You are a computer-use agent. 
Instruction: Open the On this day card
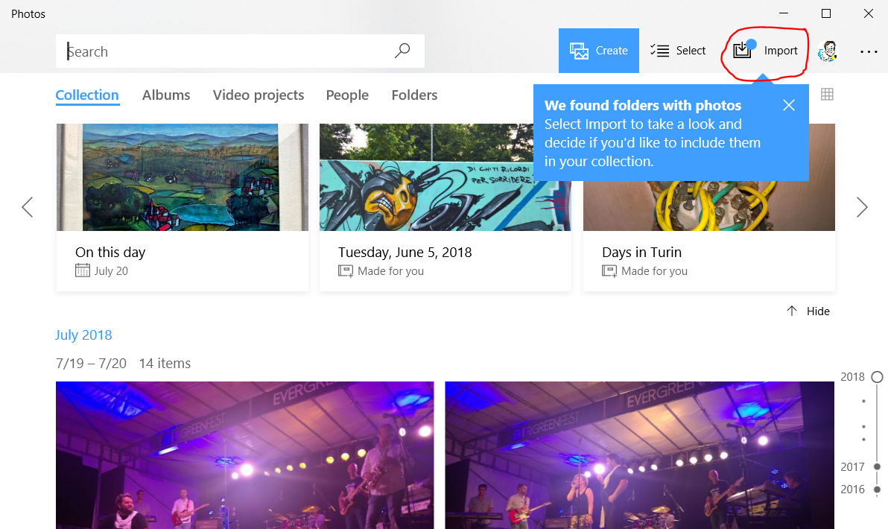[x=183, y=207]
